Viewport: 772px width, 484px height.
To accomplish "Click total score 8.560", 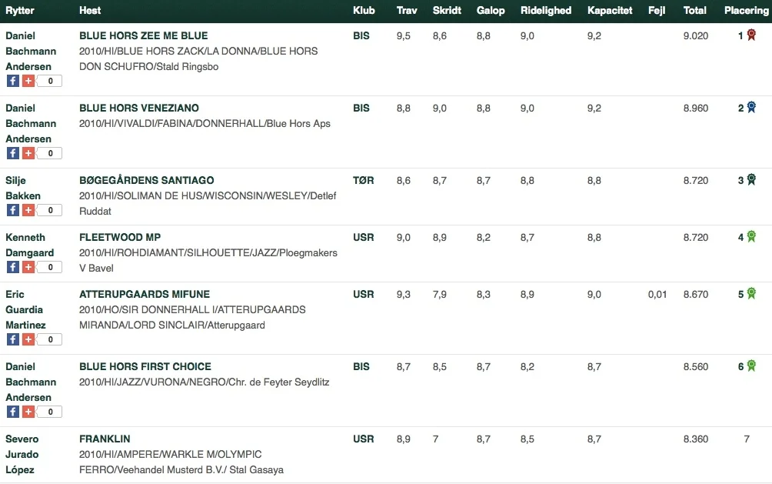I will (x=696, y=367).
